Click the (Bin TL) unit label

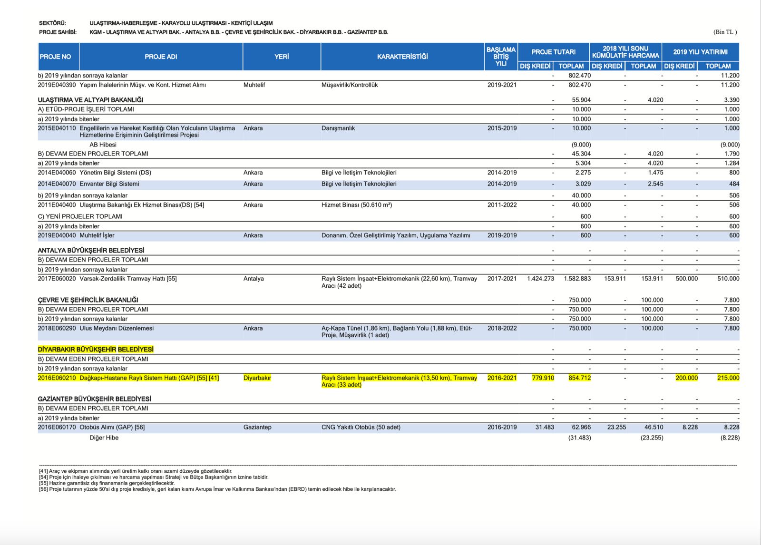[725, 32]
